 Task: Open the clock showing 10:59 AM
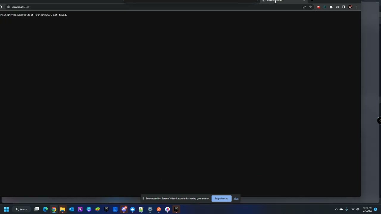tap(368, 209)
